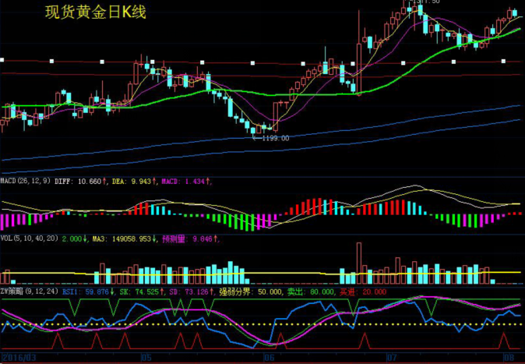Image resolution: width=525 pixels, height=364 pixels.
Task: Click the MACD(26,12,9) indicator label
Action: click(x=26, y=181)
